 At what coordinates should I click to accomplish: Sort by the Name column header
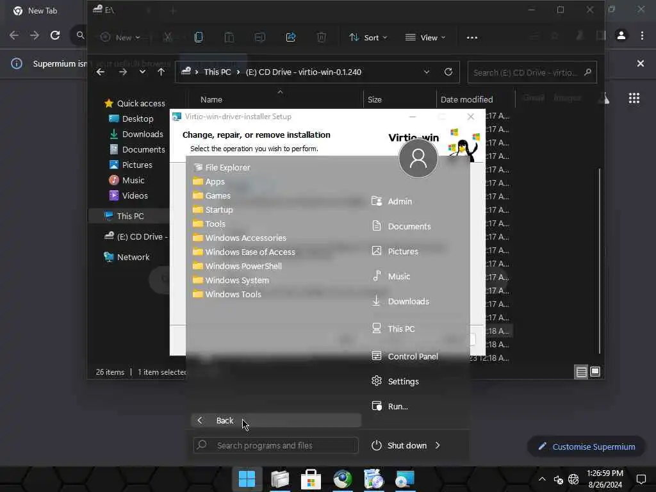tap(211, 99)
